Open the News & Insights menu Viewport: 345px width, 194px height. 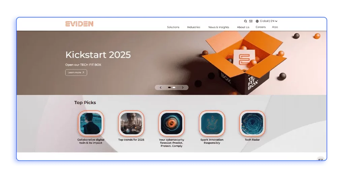point(219,27)
